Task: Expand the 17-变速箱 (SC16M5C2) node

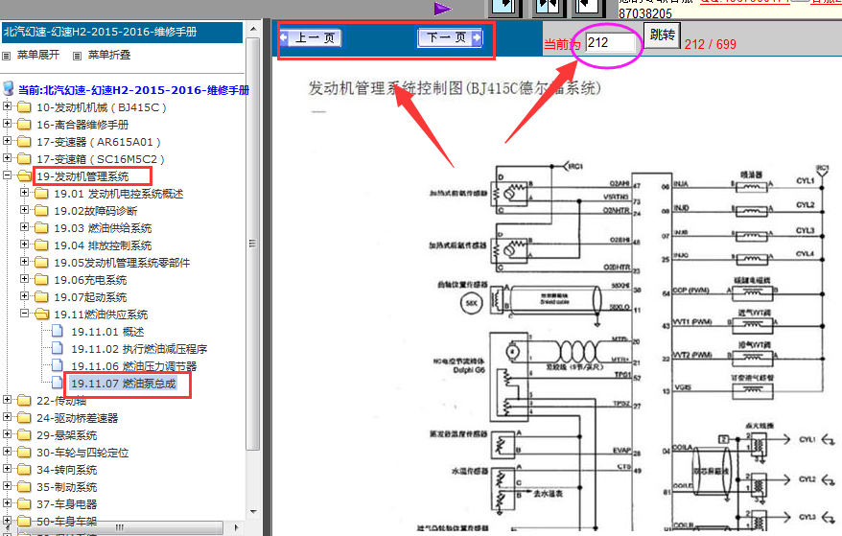Action: [x=7, y=158]
